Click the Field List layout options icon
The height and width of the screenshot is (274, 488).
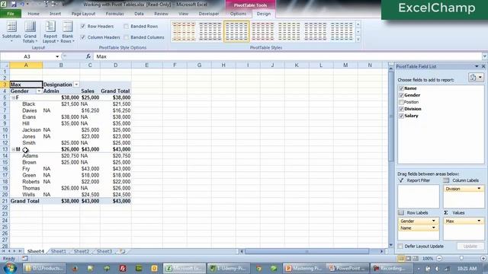[x=476, y=78]
